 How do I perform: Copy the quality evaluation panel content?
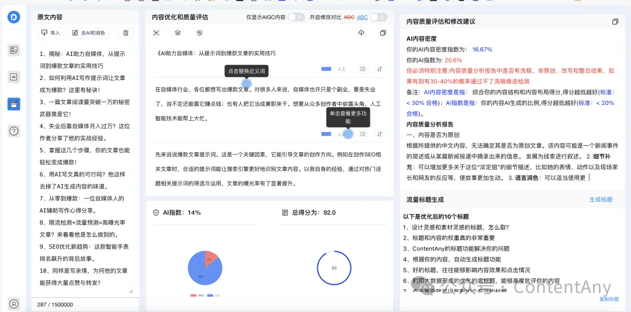615,22
